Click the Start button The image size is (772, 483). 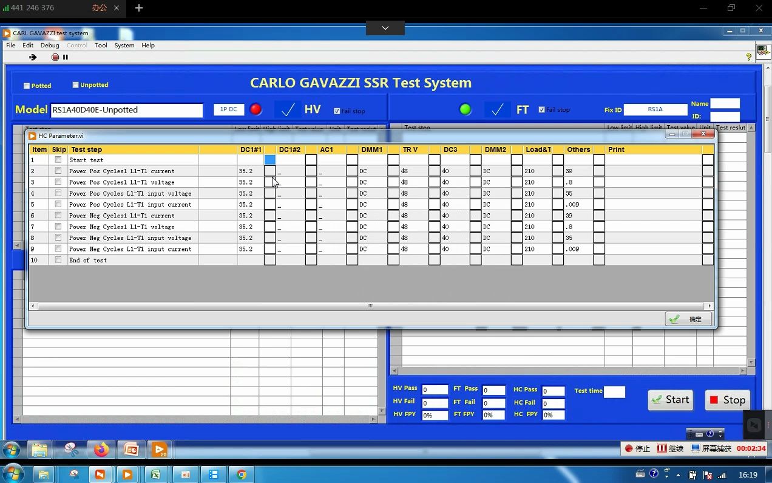tap(670, 400)
